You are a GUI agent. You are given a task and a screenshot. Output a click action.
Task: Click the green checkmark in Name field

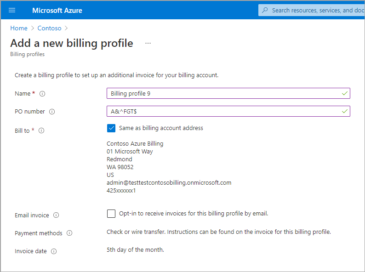point(345,93)
